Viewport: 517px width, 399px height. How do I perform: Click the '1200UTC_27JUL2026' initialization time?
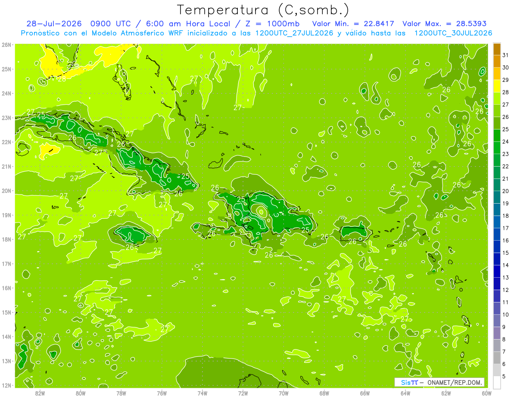(x=294, y=33)
